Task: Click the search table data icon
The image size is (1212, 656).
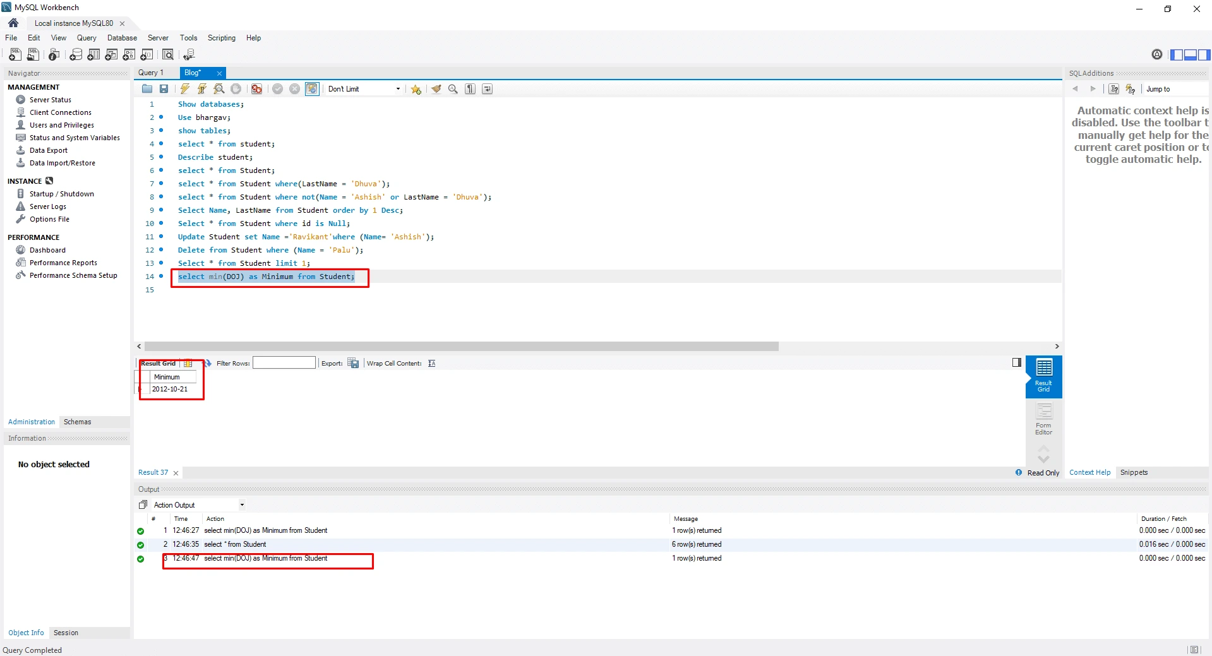Action: click(x=168, y=55)
